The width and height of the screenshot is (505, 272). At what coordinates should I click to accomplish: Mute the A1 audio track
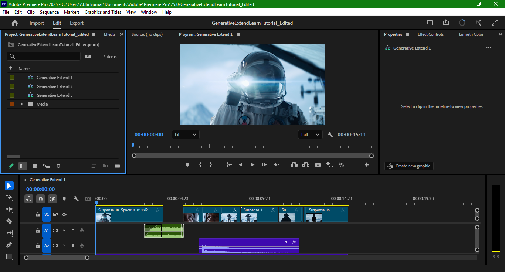[x=64, y=231]
